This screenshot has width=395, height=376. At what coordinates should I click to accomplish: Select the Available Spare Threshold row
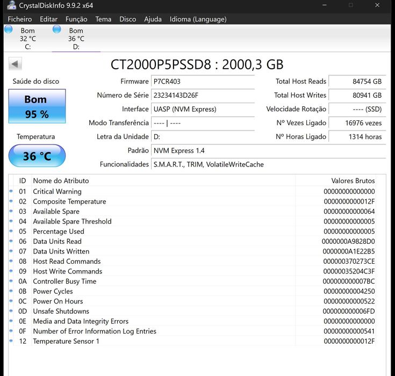pos(192,221)
